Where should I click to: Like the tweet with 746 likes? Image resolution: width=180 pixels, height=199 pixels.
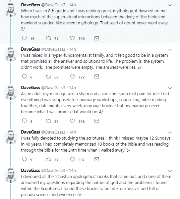point(72,38)
